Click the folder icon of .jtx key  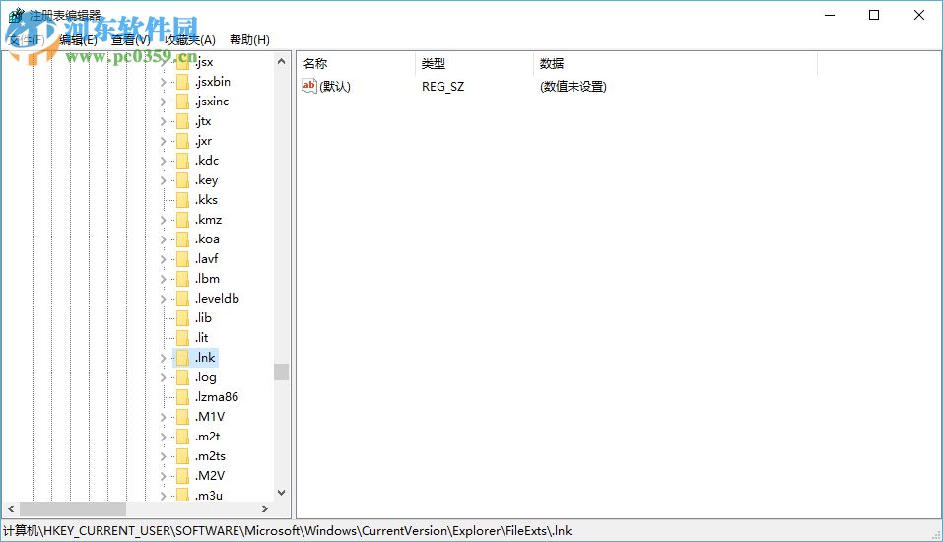coord(183,121)
